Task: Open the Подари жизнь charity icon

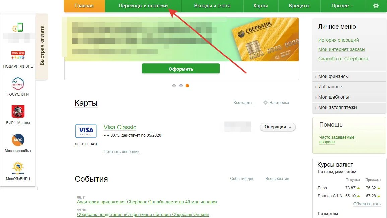Action: [x=18, y=56]
